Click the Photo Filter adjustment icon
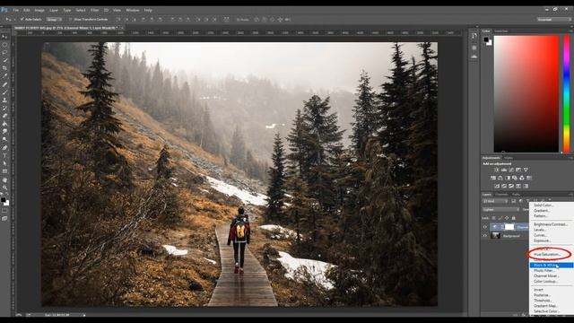The width and height of the screenshot is (574, 323). point(515,178)
